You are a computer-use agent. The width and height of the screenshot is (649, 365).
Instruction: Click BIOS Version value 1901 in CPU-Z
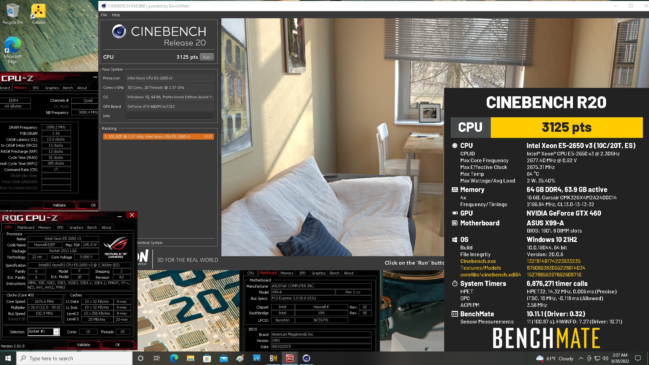click(321, 340)
